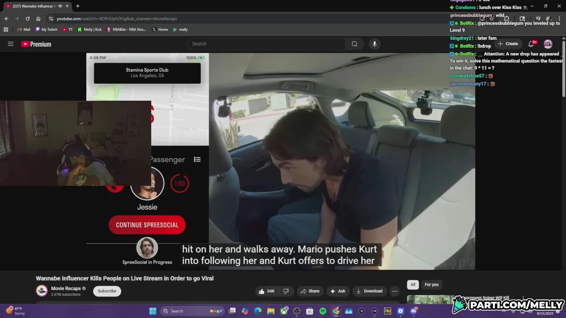Image resolution: width=566 pixels, height=318 pixels.
Task: Open the Windows Start menu
Action: pyautogui.click(x=153, y=311)
